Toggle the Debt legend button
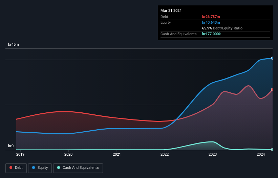 (16, 168)
